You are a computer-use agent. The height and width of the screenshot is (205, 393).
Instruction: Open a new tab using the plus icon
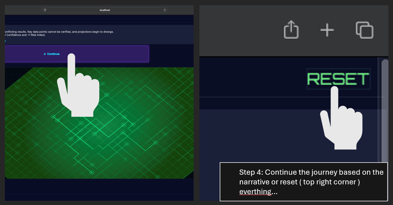(327, 30)
